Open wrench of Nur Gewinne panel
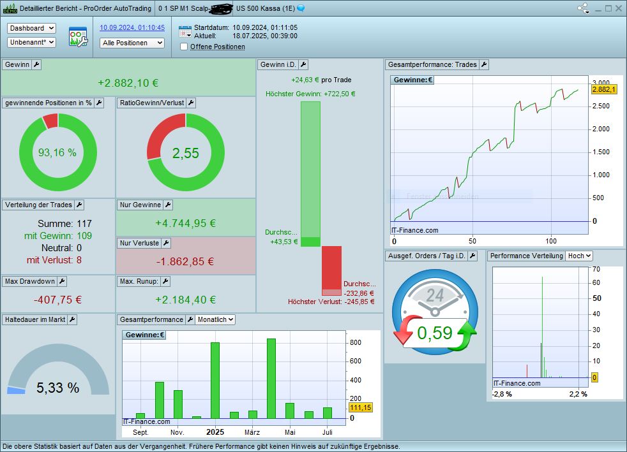This screenshot has height=452, width=627. 168,205
